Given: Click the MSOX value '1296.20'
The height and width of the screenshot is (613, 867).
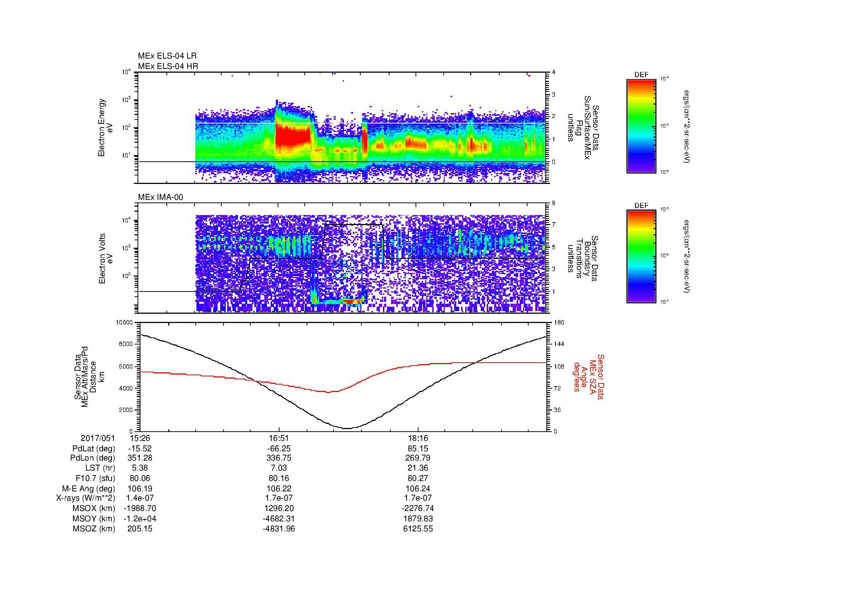Looking at the screenshot, I should 279,508.
